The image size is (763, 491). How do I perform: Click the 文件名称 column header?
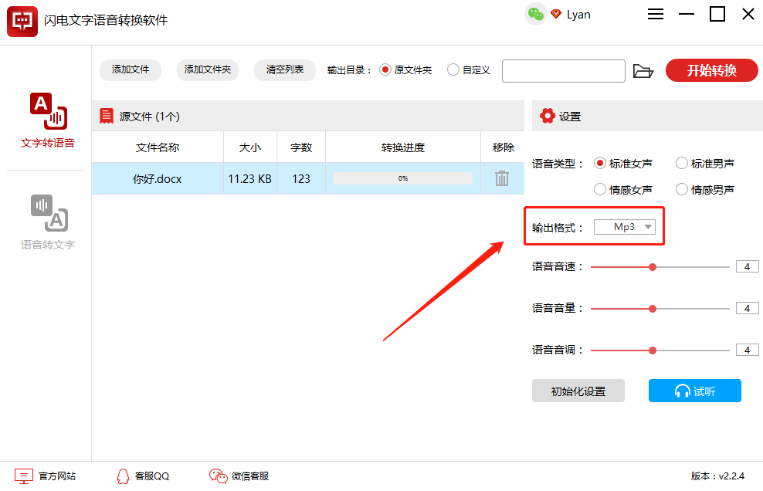[158, 147]
